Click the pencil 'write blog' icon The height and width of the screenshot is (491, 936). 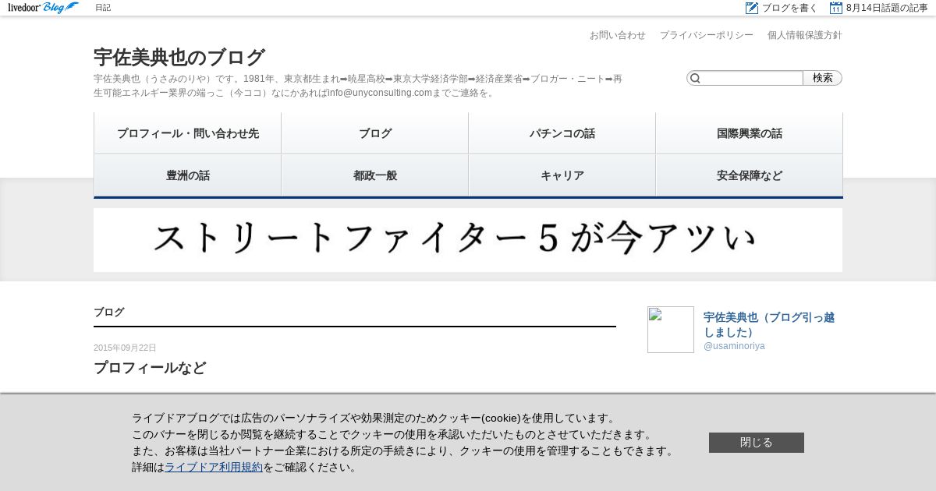tap(752, 8)
